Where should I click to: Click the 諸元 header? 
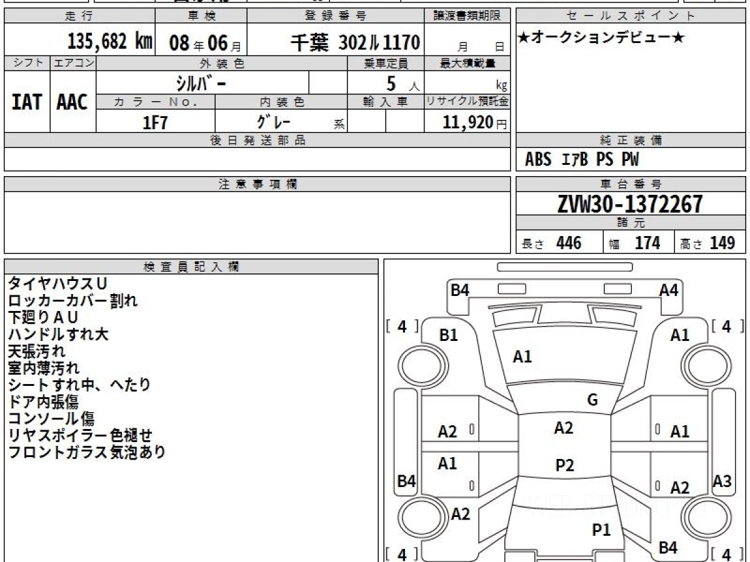(631, 223)
